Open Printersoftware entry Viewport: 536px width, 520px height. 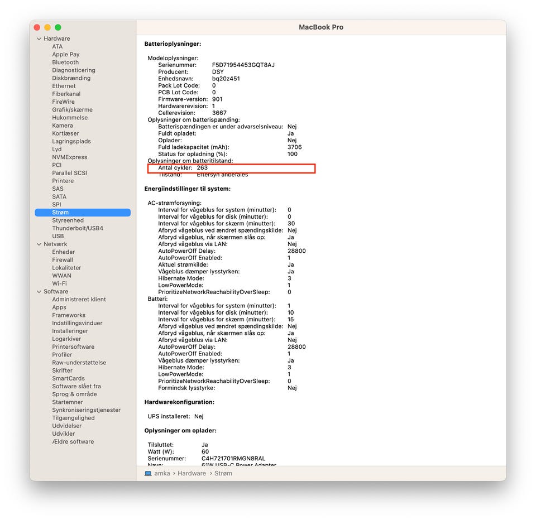point(73,346)
